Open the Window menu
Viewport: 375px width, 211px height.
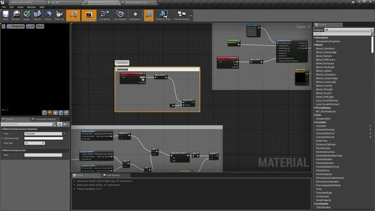(31, 7)
